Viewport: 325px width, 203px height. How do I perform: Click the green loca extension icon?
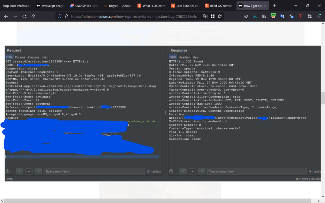coord(274,16)
